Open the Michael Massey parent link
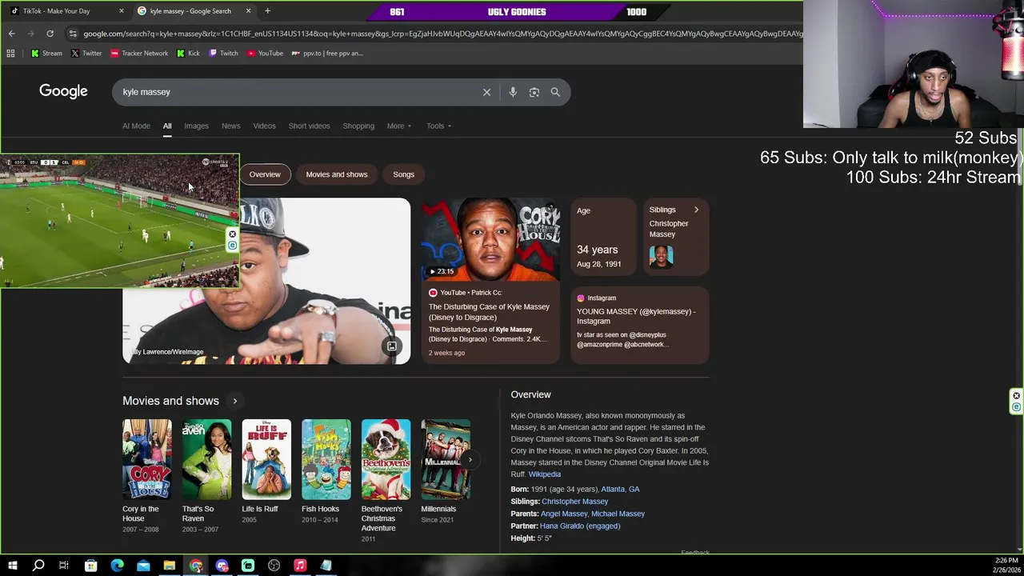The height and width of the screenshot is (576, 1024). click(x=618, y=514)
